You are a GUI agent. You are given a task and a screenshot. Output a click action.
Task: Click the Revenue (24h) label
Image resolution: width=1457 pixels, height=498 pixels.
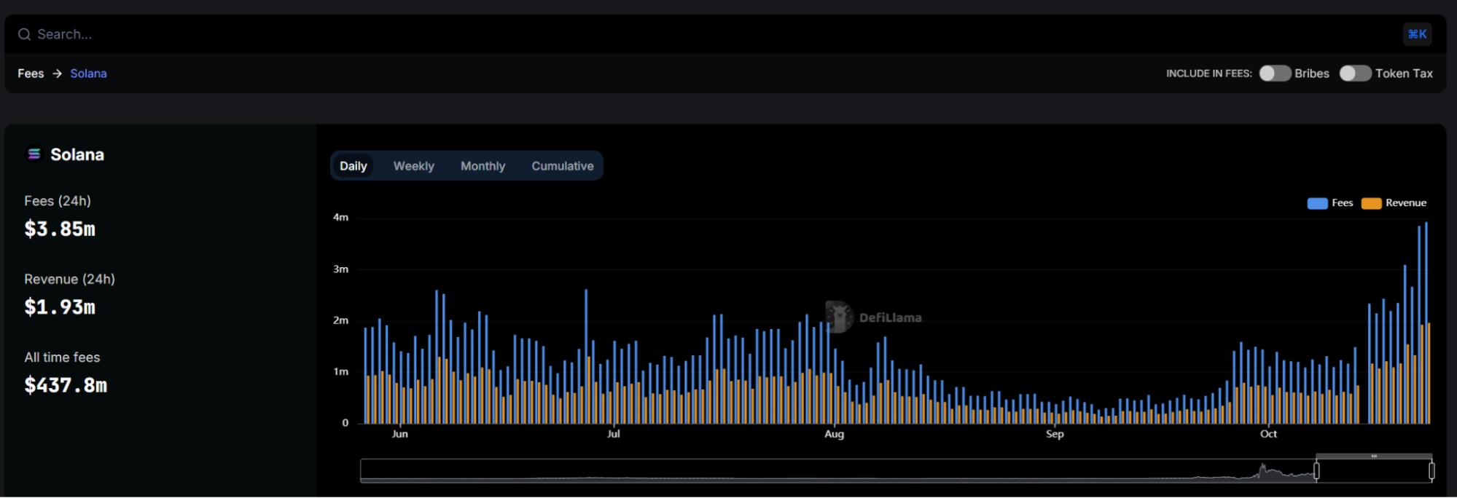pyautogui.click(x=69, y=279)
